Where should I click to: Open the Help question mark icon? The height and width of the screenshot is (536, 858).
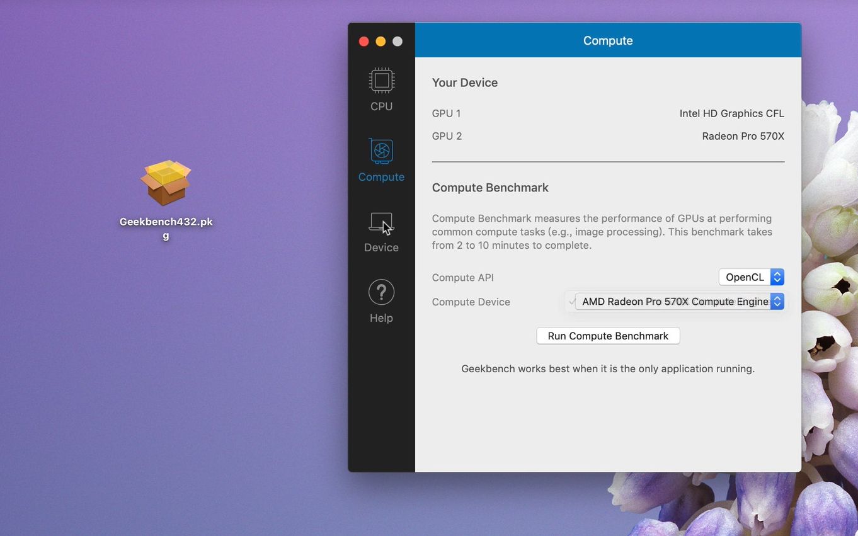pyautogui.click(x=381, y=292)
